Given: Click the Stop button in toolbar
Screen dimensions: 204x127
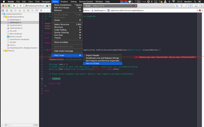Looking at the screenshot, I should coord(20,6).
